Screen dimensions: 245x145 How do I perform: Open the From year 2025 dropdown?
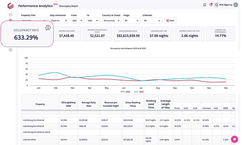tap(78, 21)
